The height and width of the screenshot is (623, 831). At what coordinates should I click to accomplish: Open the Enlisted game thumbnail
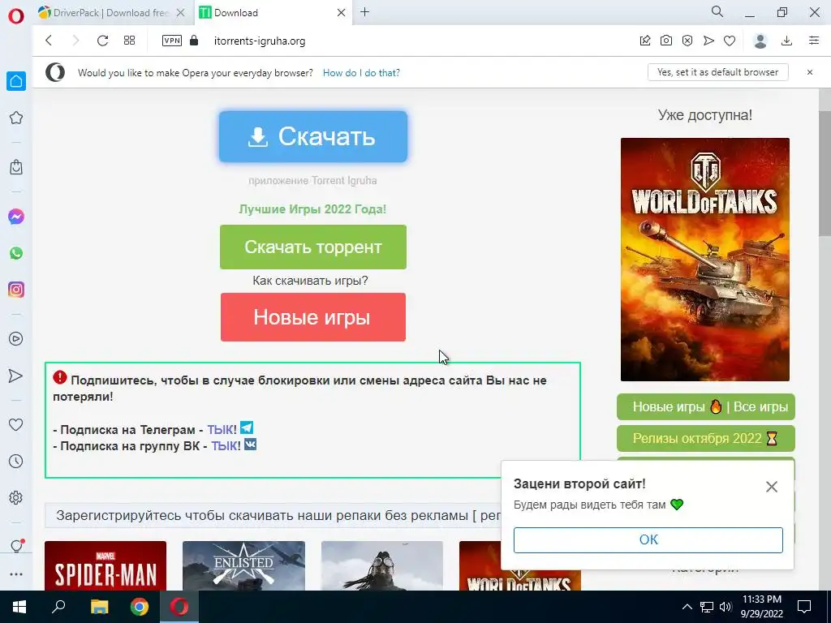pos(243,565)
